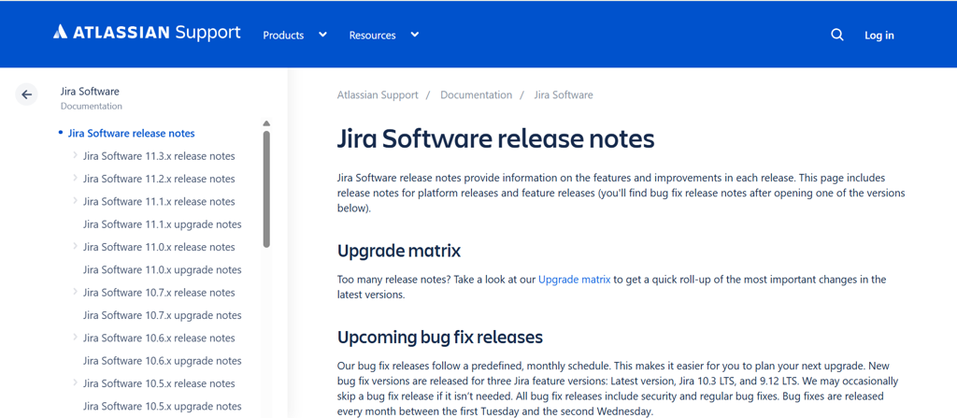Expand Jira Software 11.3.x release notes chevron

click(75, 155)
